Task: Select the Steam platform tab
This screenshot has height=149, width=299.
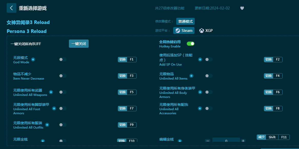Action: pyautogui.click(x=184, y=31)
